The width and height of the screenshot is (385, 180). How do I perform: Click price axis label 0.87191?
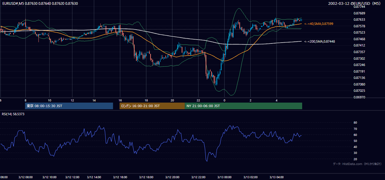tap(359, 72)
